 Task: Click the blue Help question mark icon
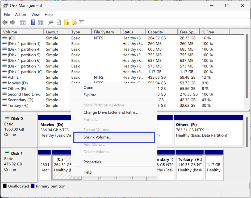[x=33, y=22]
